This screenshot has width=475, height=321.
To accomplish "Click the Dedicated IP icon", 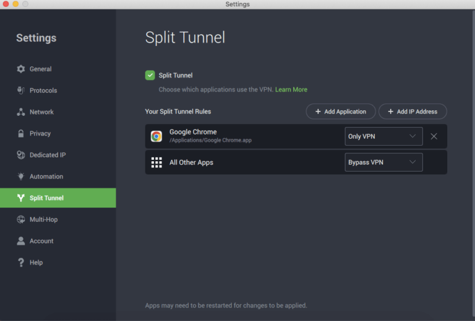I will pos(21,155).
